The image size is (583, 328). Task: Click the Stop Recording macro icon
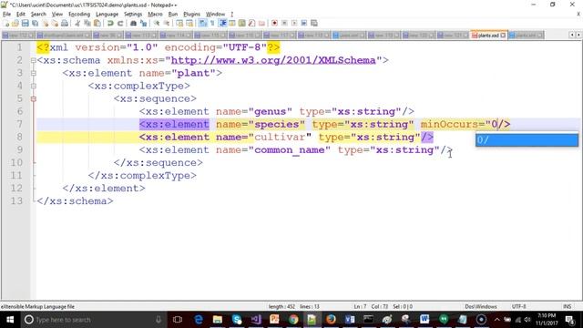click(284, 23)
